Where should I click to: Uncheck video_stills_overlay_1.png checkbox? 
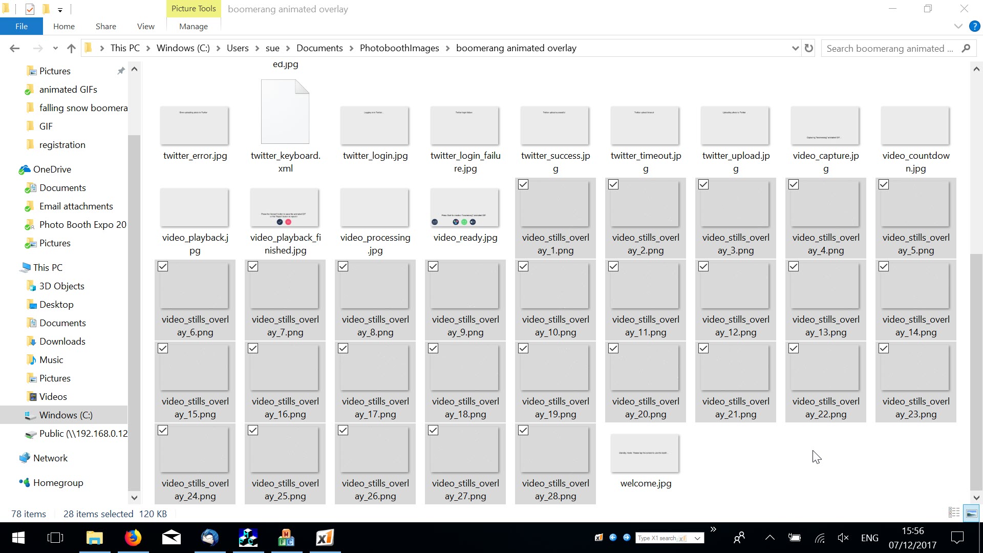click(x=523, y=184)
